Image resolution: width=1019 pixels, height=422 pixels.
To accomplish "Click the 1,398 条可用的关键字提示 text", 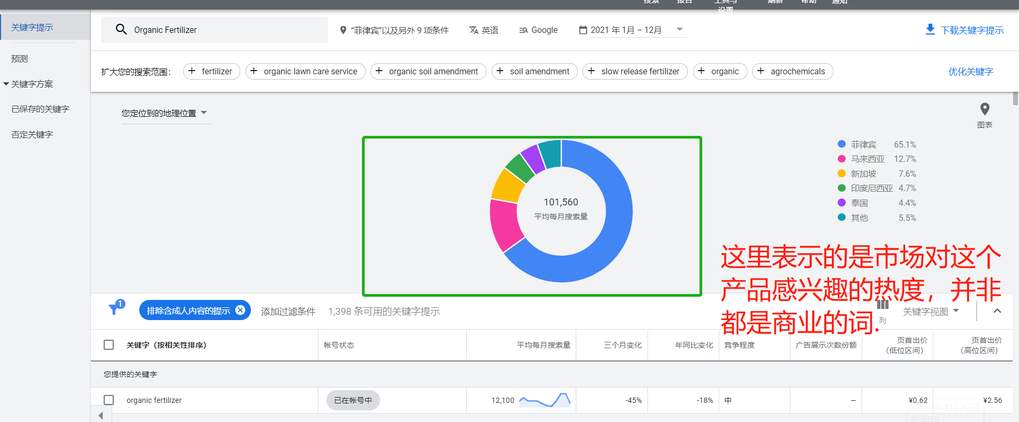I will click(x=384, y=312).
